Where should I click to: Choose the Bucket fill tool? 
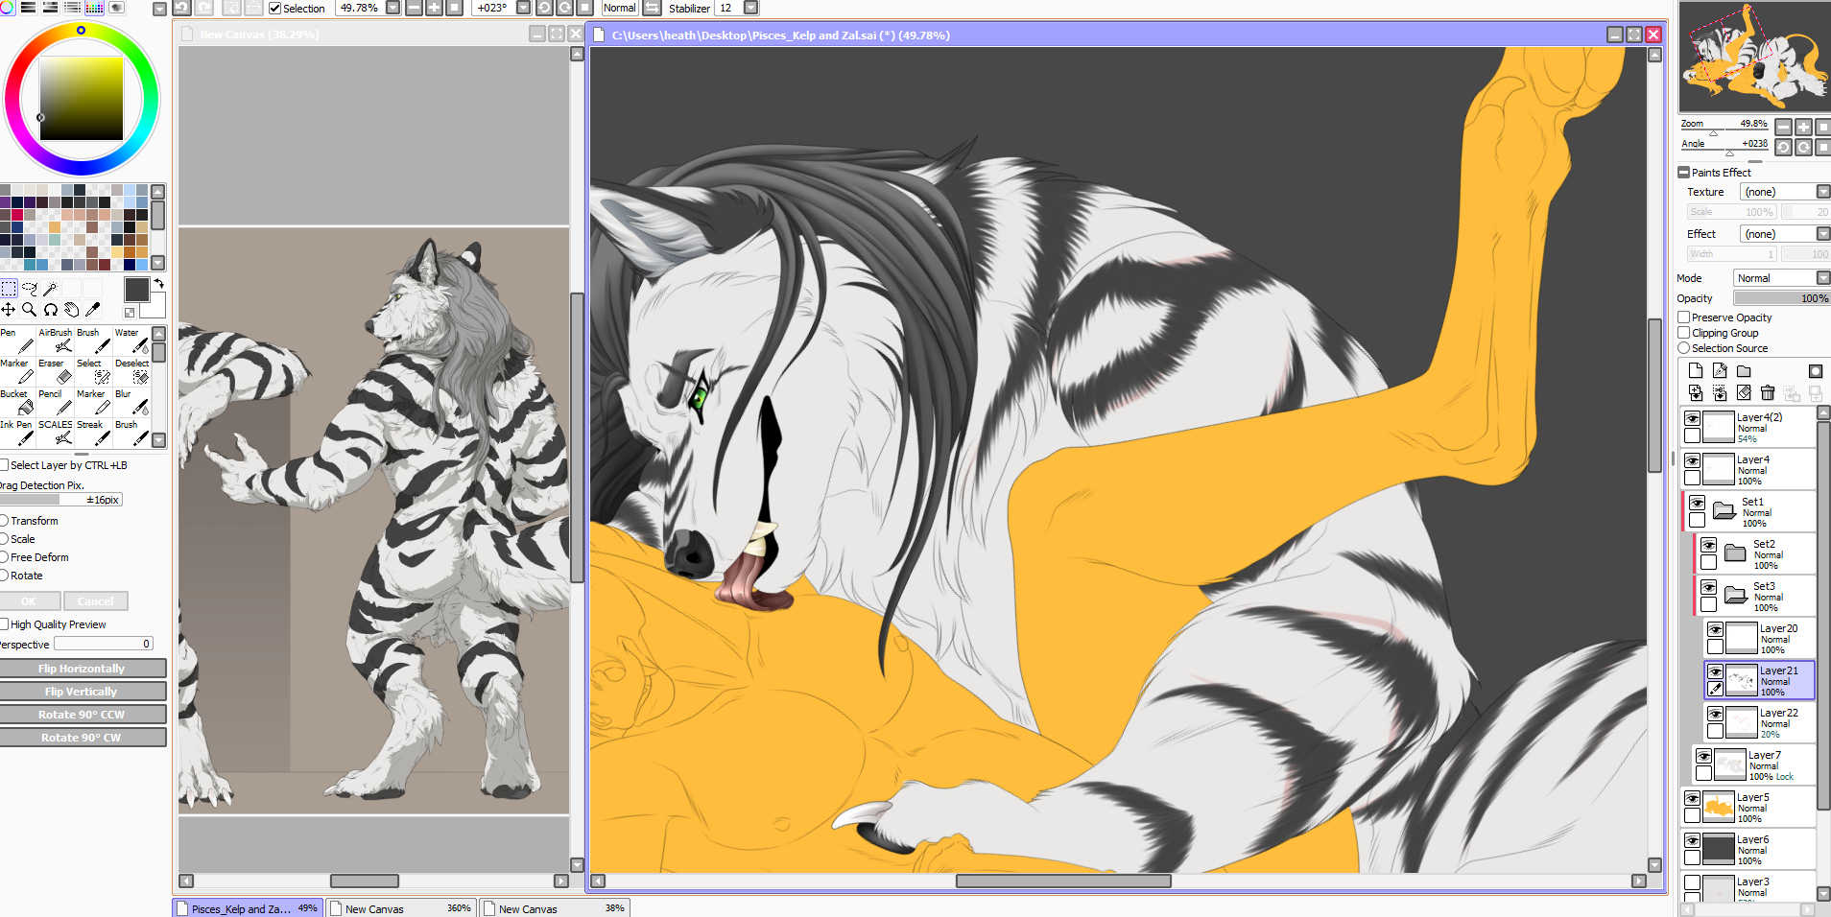coord(19,402)
